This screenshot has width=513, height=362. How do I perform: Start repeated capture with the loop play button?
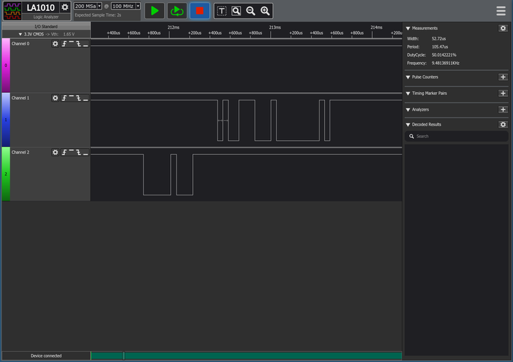pos(177,11)
